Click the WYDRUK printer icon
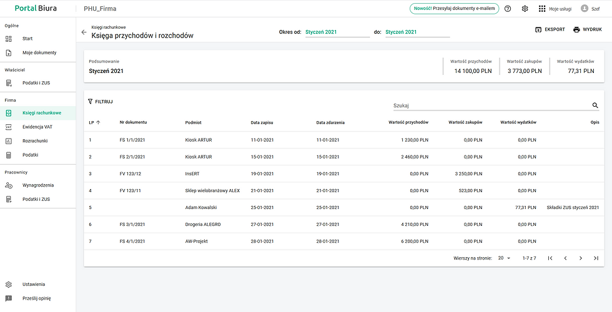Screen dimensions: 612x312 pos(576,29)
